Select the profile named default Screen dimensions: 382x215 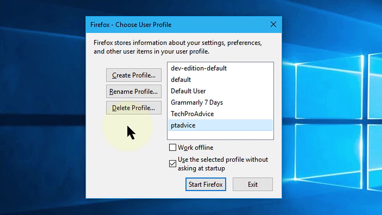pos(220,80)
